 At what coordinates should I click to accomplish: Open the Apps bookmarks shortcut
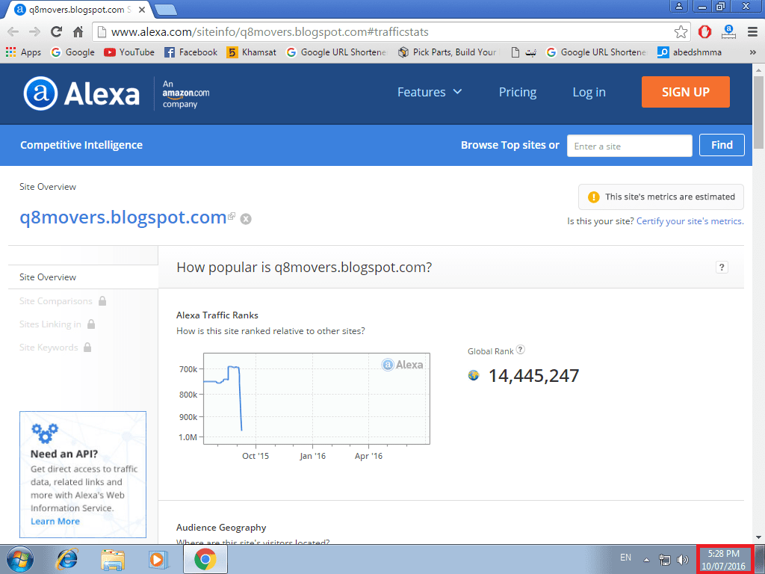coord(23,52)
